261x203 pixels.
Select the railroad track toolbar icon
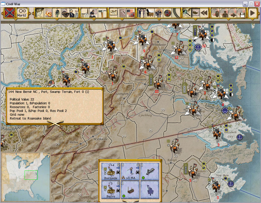[176, 13]
